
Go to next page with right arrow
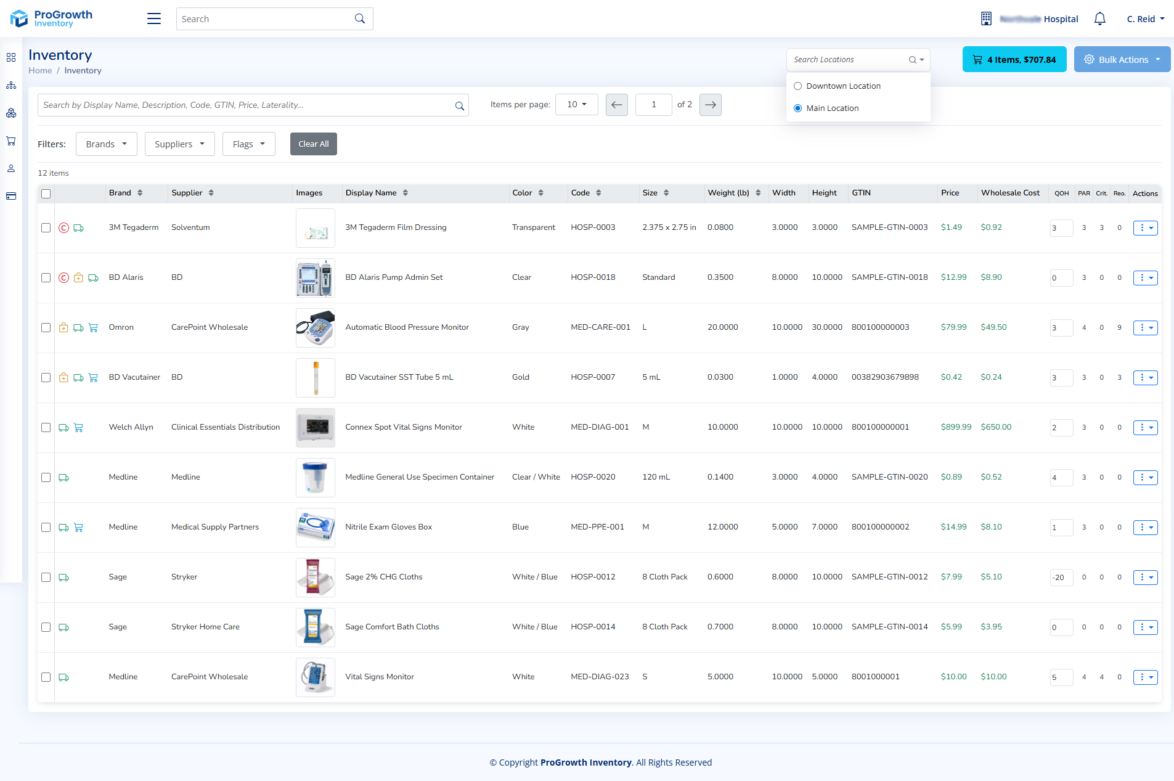coord(711,105)
